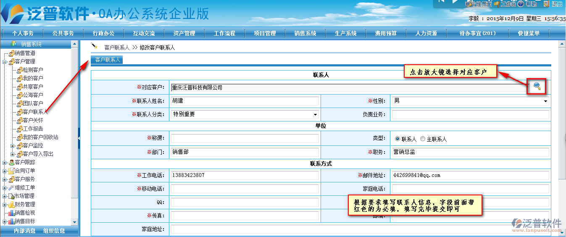Click the 内部消息 link at sidebar bottom
Screen dimensions: 566x237
coord(24,231)
